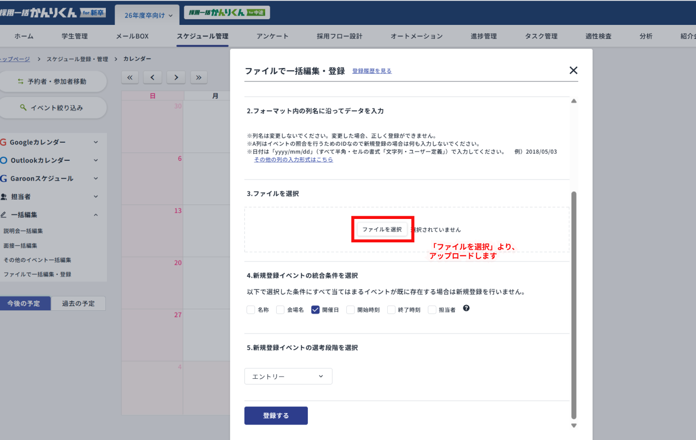696x440 pixels.
Task: Open the help question mark next to 担当者
Action: 466,309
